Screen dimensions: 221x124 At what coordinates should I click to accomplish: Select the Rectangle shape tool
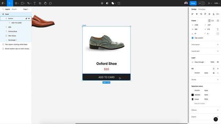point(22,3)
